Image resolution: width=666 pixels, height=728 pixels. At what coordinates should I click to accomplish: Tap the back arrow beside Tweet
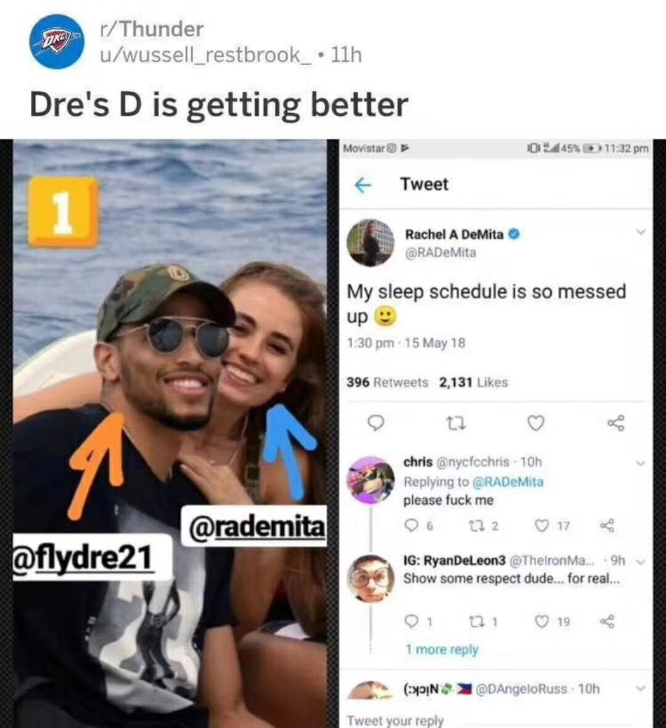pos(363,185)
